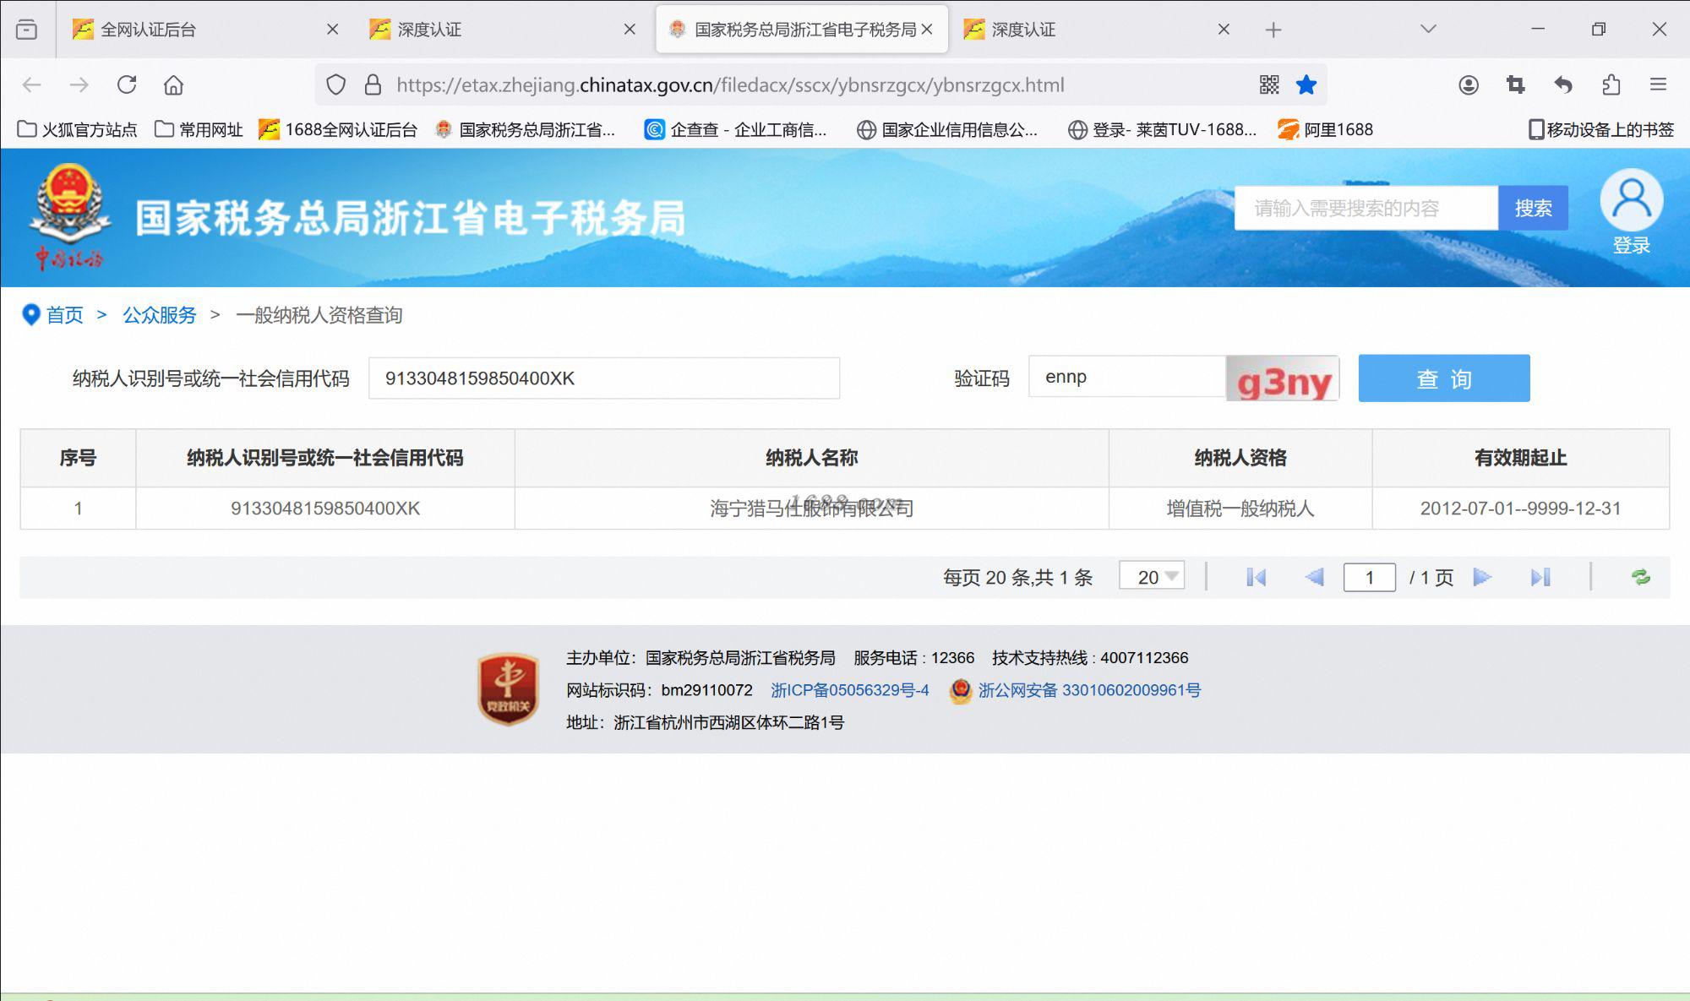This screenshot has height=1001, width=1690.
Task: Go to last page using pagination arrow
Action: [x=1540, y=577]
